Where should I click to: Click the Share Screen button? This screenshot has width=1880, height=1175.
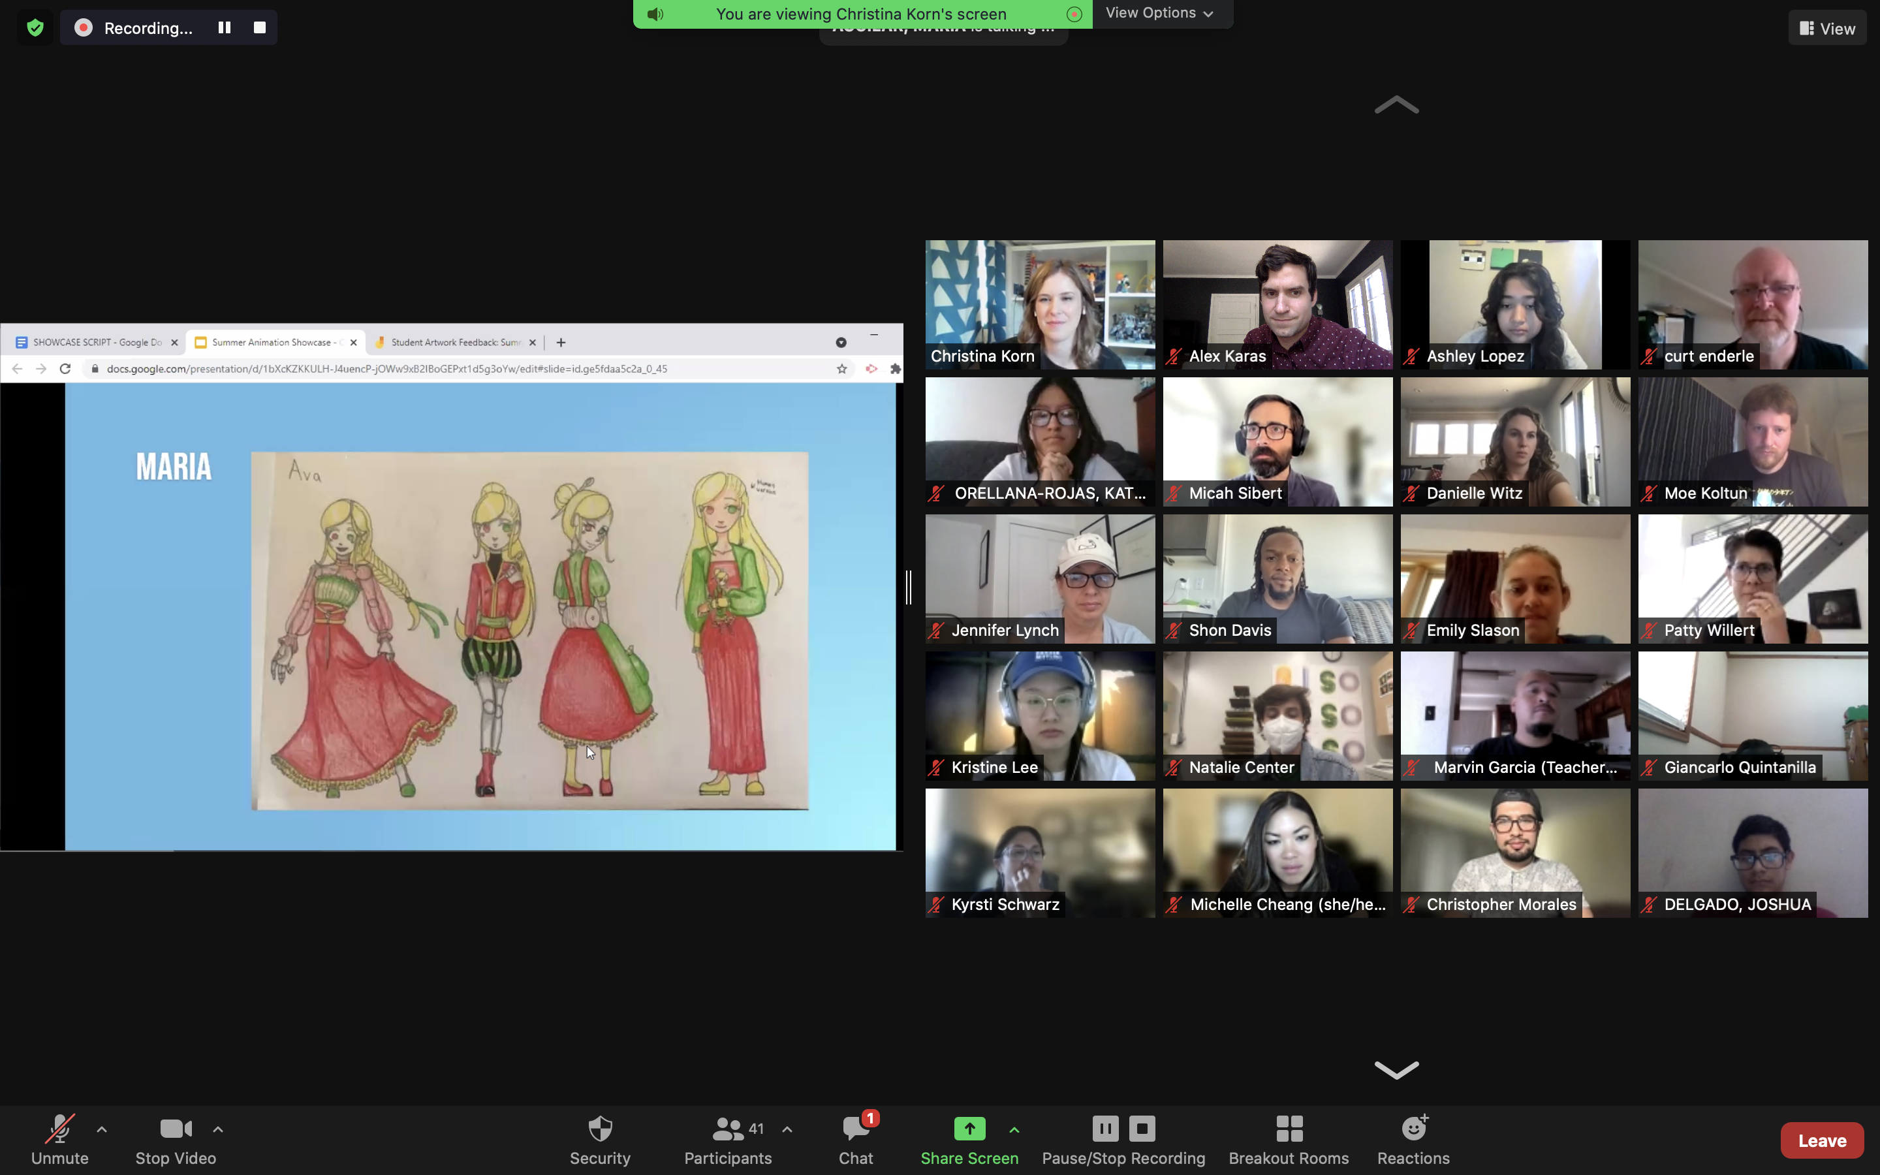click(x=969, y=1139)
